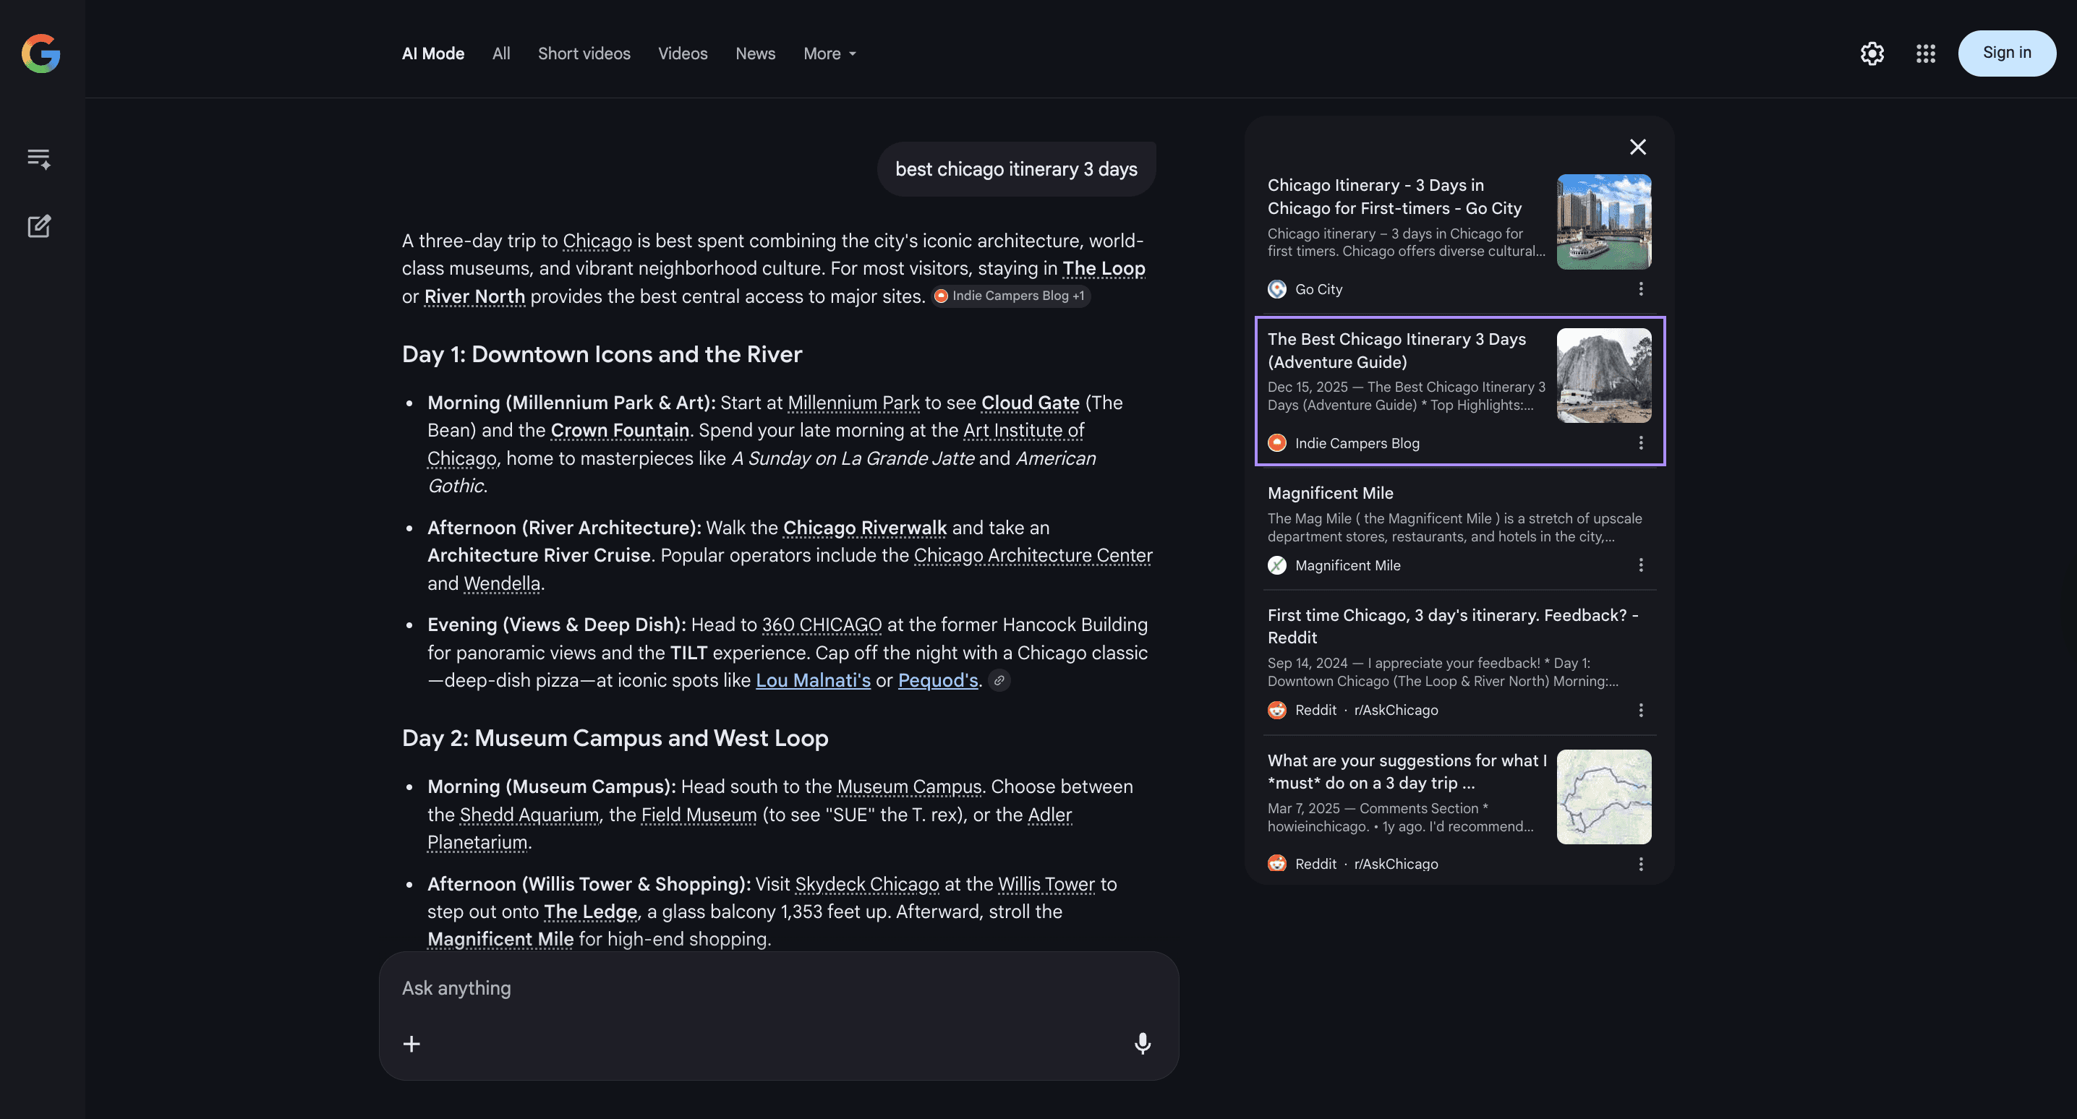Screen dimensions: 2077x1119
Task: Click the Skydeck Chicago link
Action: [867, 884]
